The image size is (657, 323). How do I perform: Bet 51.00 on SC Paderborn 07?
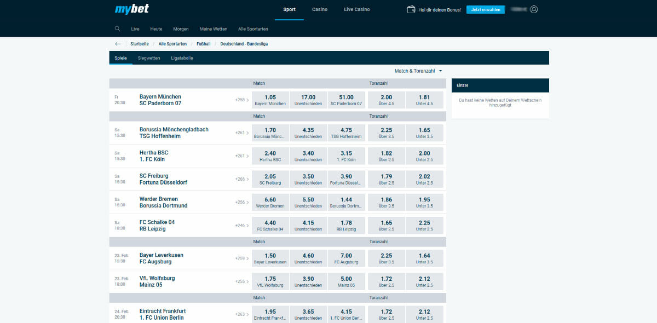click(x=347, y=100)
